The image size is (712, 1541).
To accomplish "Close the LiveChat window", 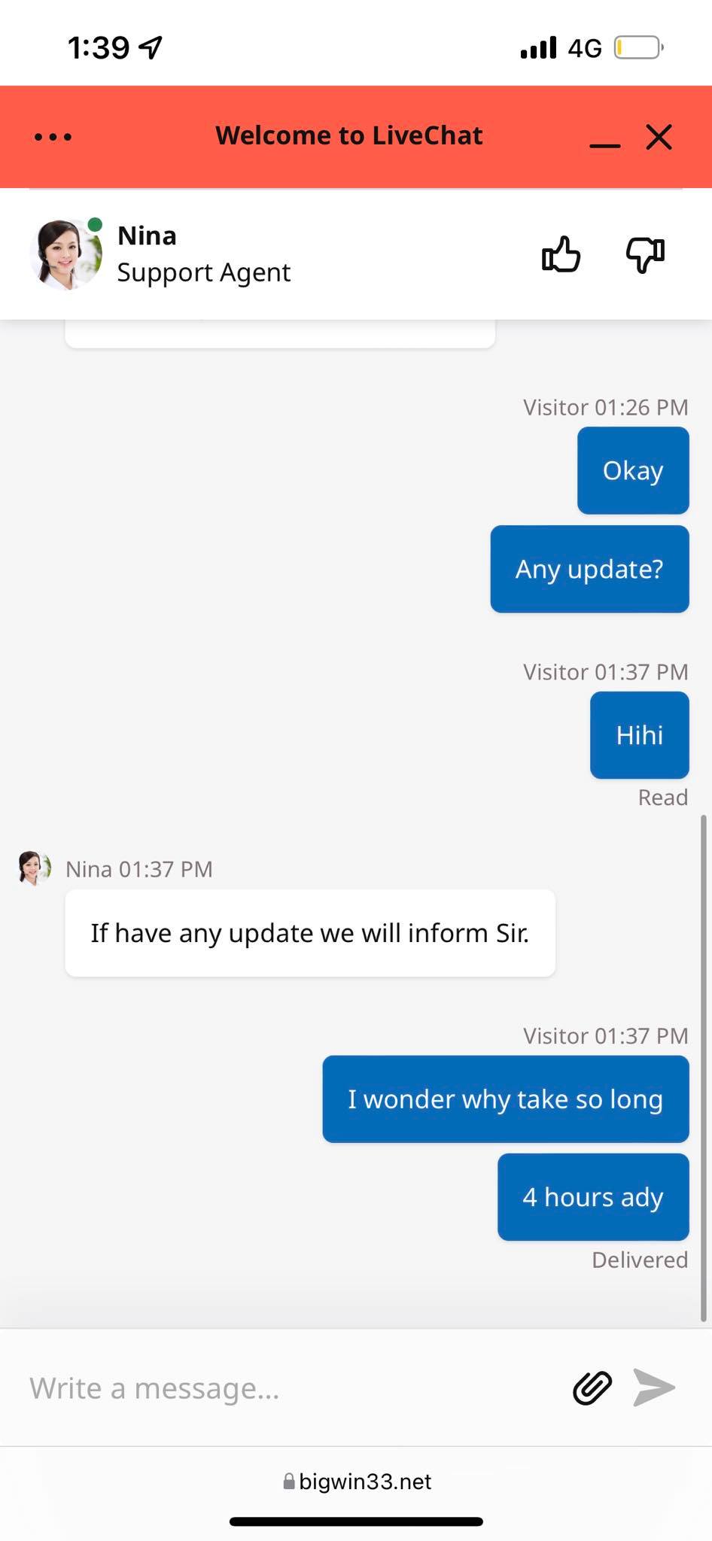I will 659,137.
